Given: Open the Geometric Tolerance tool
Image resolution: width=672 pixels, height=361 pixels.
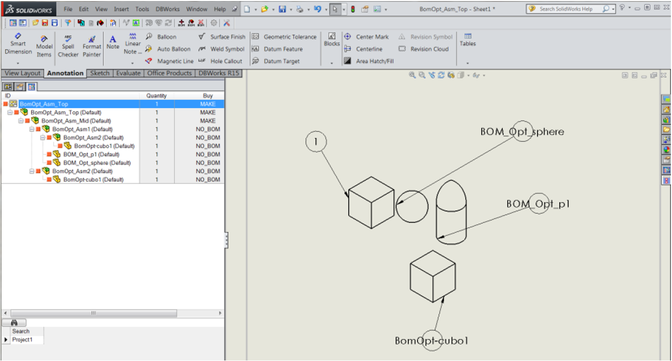Looking at the screenshot, I should point(284,37).
